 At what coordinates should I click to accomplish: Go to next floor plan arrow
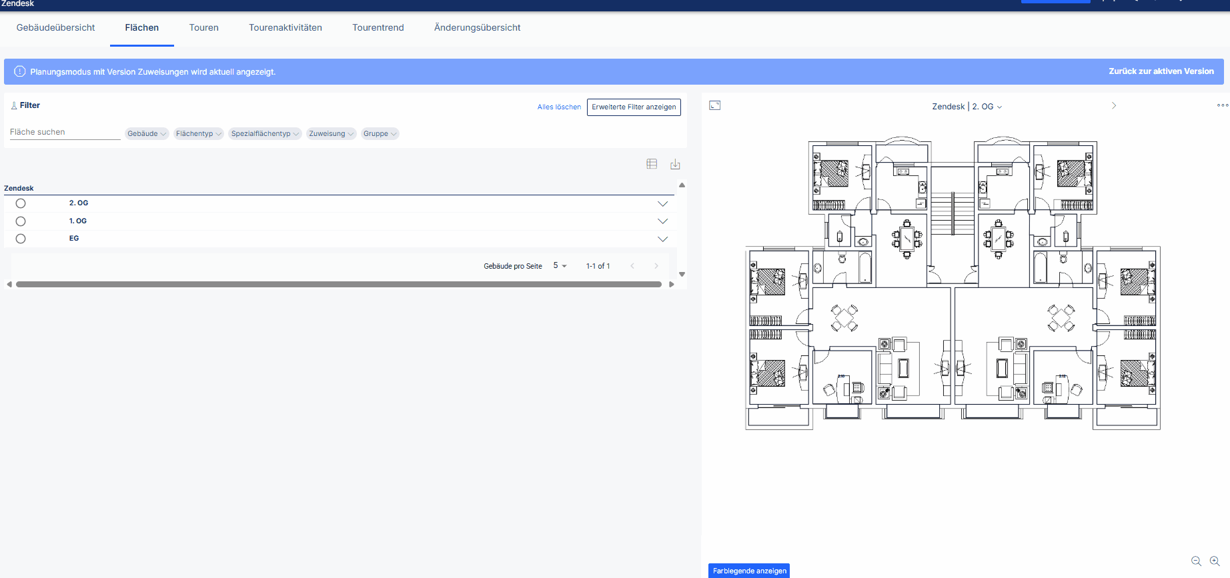pyautogui.click(x=1114, y=105)
